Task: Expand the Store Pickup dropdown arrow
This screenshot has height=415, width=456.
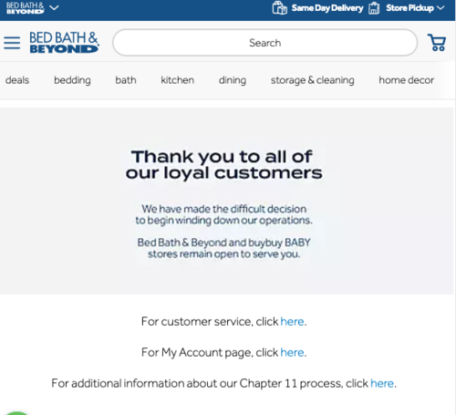Action: (x=440, y=8)
